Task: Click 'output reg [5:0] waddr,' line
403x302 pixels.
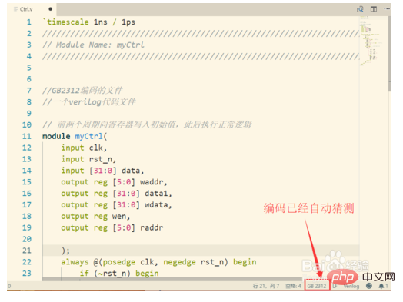Action: [x=114, y=182]
